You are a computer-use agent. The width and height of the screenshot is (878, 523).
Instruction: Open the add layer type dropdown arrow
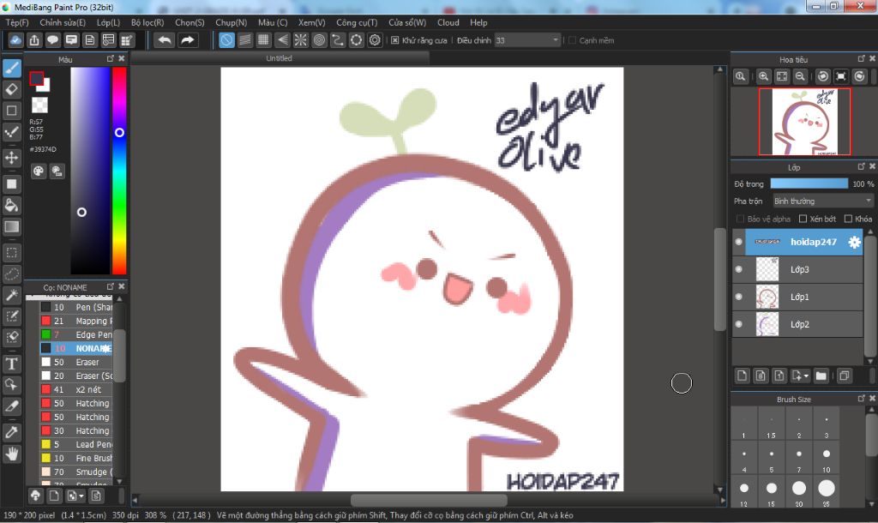click(x=806, y=376)
